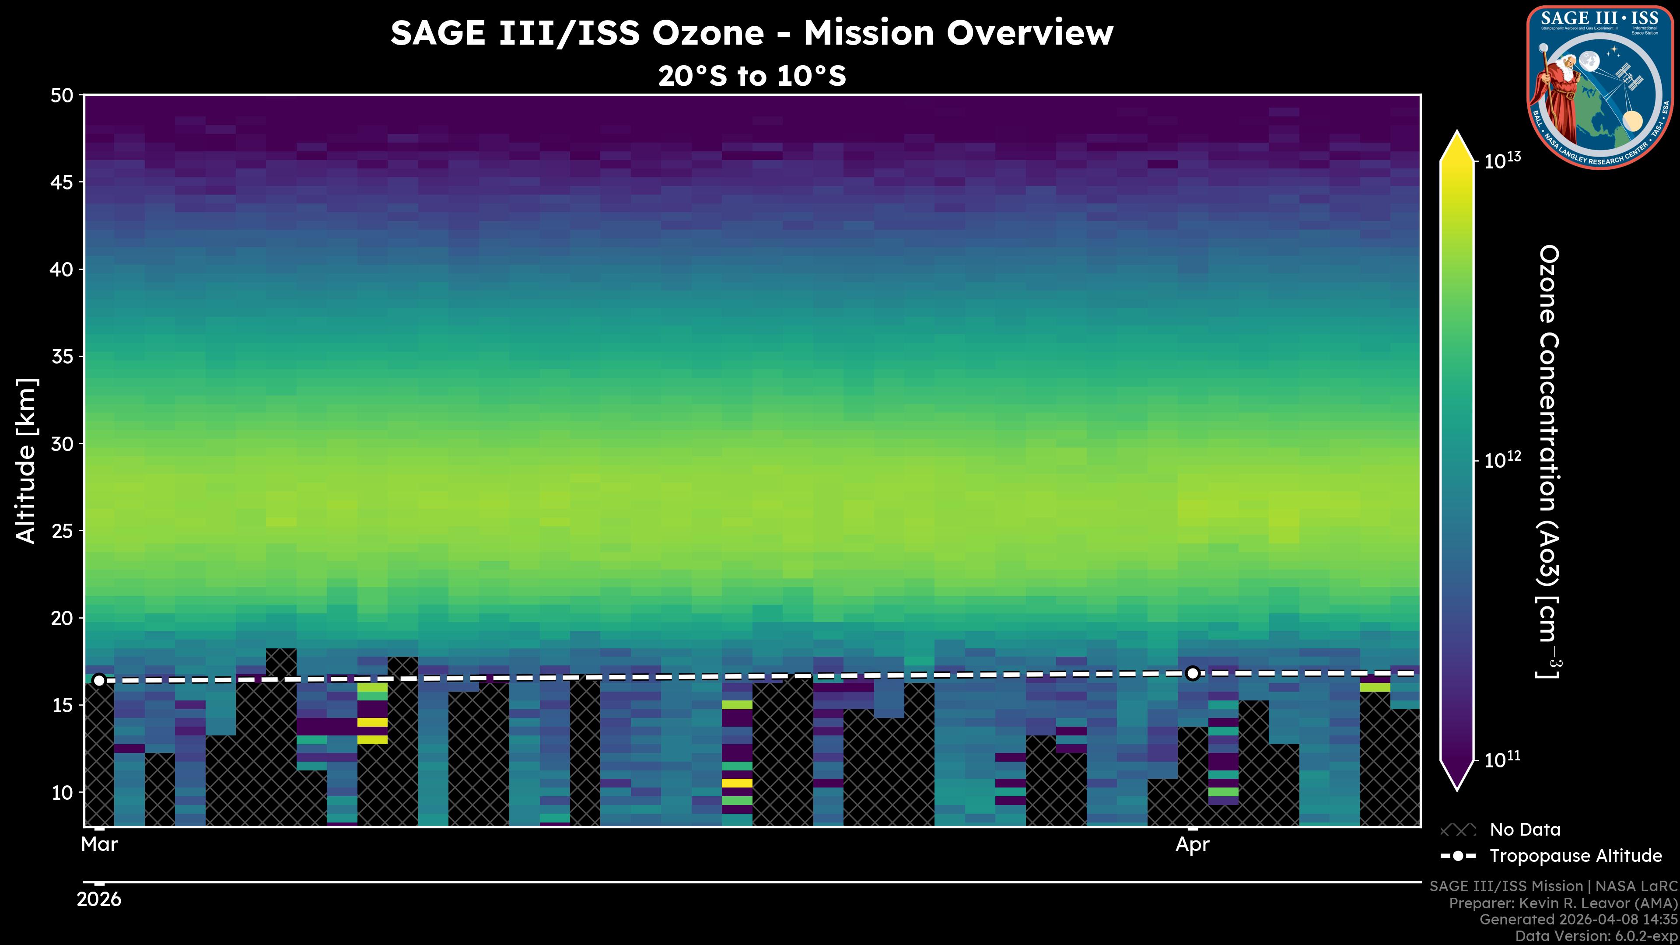Click the tropopause marker at March
This screenshot has height=945, width=1680.
99,680
